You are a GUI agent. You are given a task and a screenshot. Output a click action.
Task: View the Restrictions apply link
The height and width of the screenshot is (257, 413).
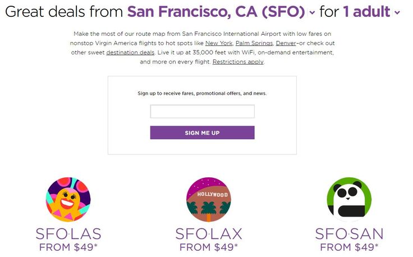238,62
